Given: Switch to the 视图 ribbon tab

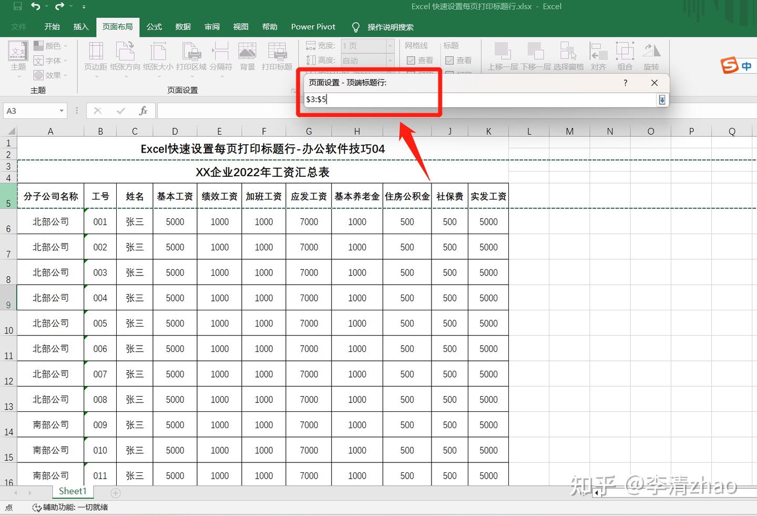Looking at the screenshot, I should coord(241,27).
